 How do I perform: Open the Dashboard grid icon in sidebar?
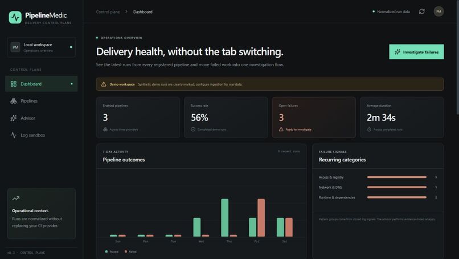pos(14,84)
